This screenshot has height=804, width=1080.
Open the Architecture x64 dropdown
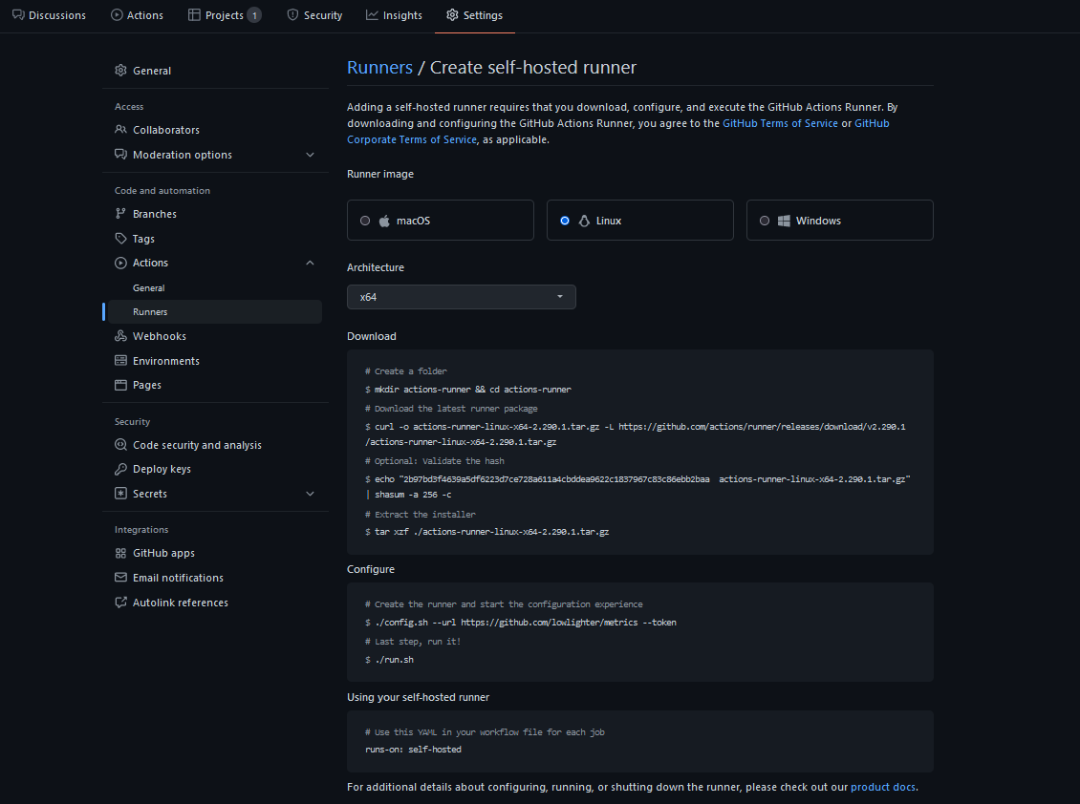tap(462, 297)
